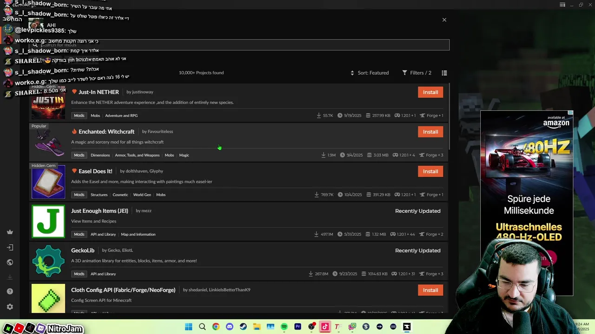Close the mod browser with the X icon
The image size is (595, 334).
click(x=444, y=20)
